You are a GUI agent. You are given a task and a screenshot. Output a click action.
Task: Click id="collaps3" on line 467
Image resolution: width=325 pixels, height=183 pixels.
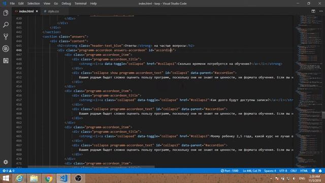click(x=168, y=145)
